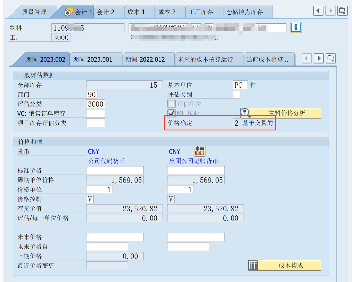
Task: Open top tab list overview icon
Action: pos(342,11)
